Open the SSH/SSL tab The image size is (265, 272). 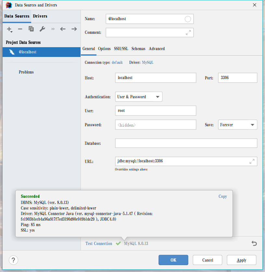(x=121, y=49)
